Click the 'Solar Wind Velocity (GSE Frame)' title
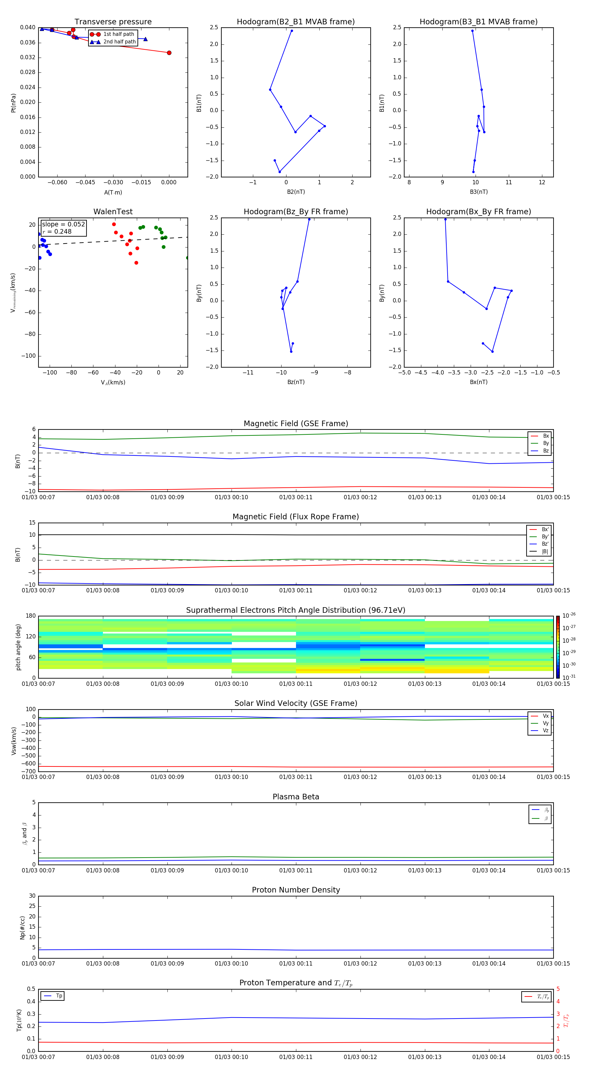The image size is (592, 1086). point(296,703)
